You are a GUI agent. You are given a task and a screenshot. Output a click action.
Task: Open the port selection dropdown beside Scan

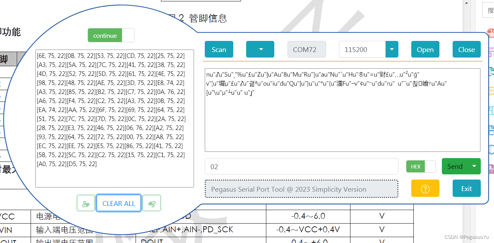pos(260,49)
